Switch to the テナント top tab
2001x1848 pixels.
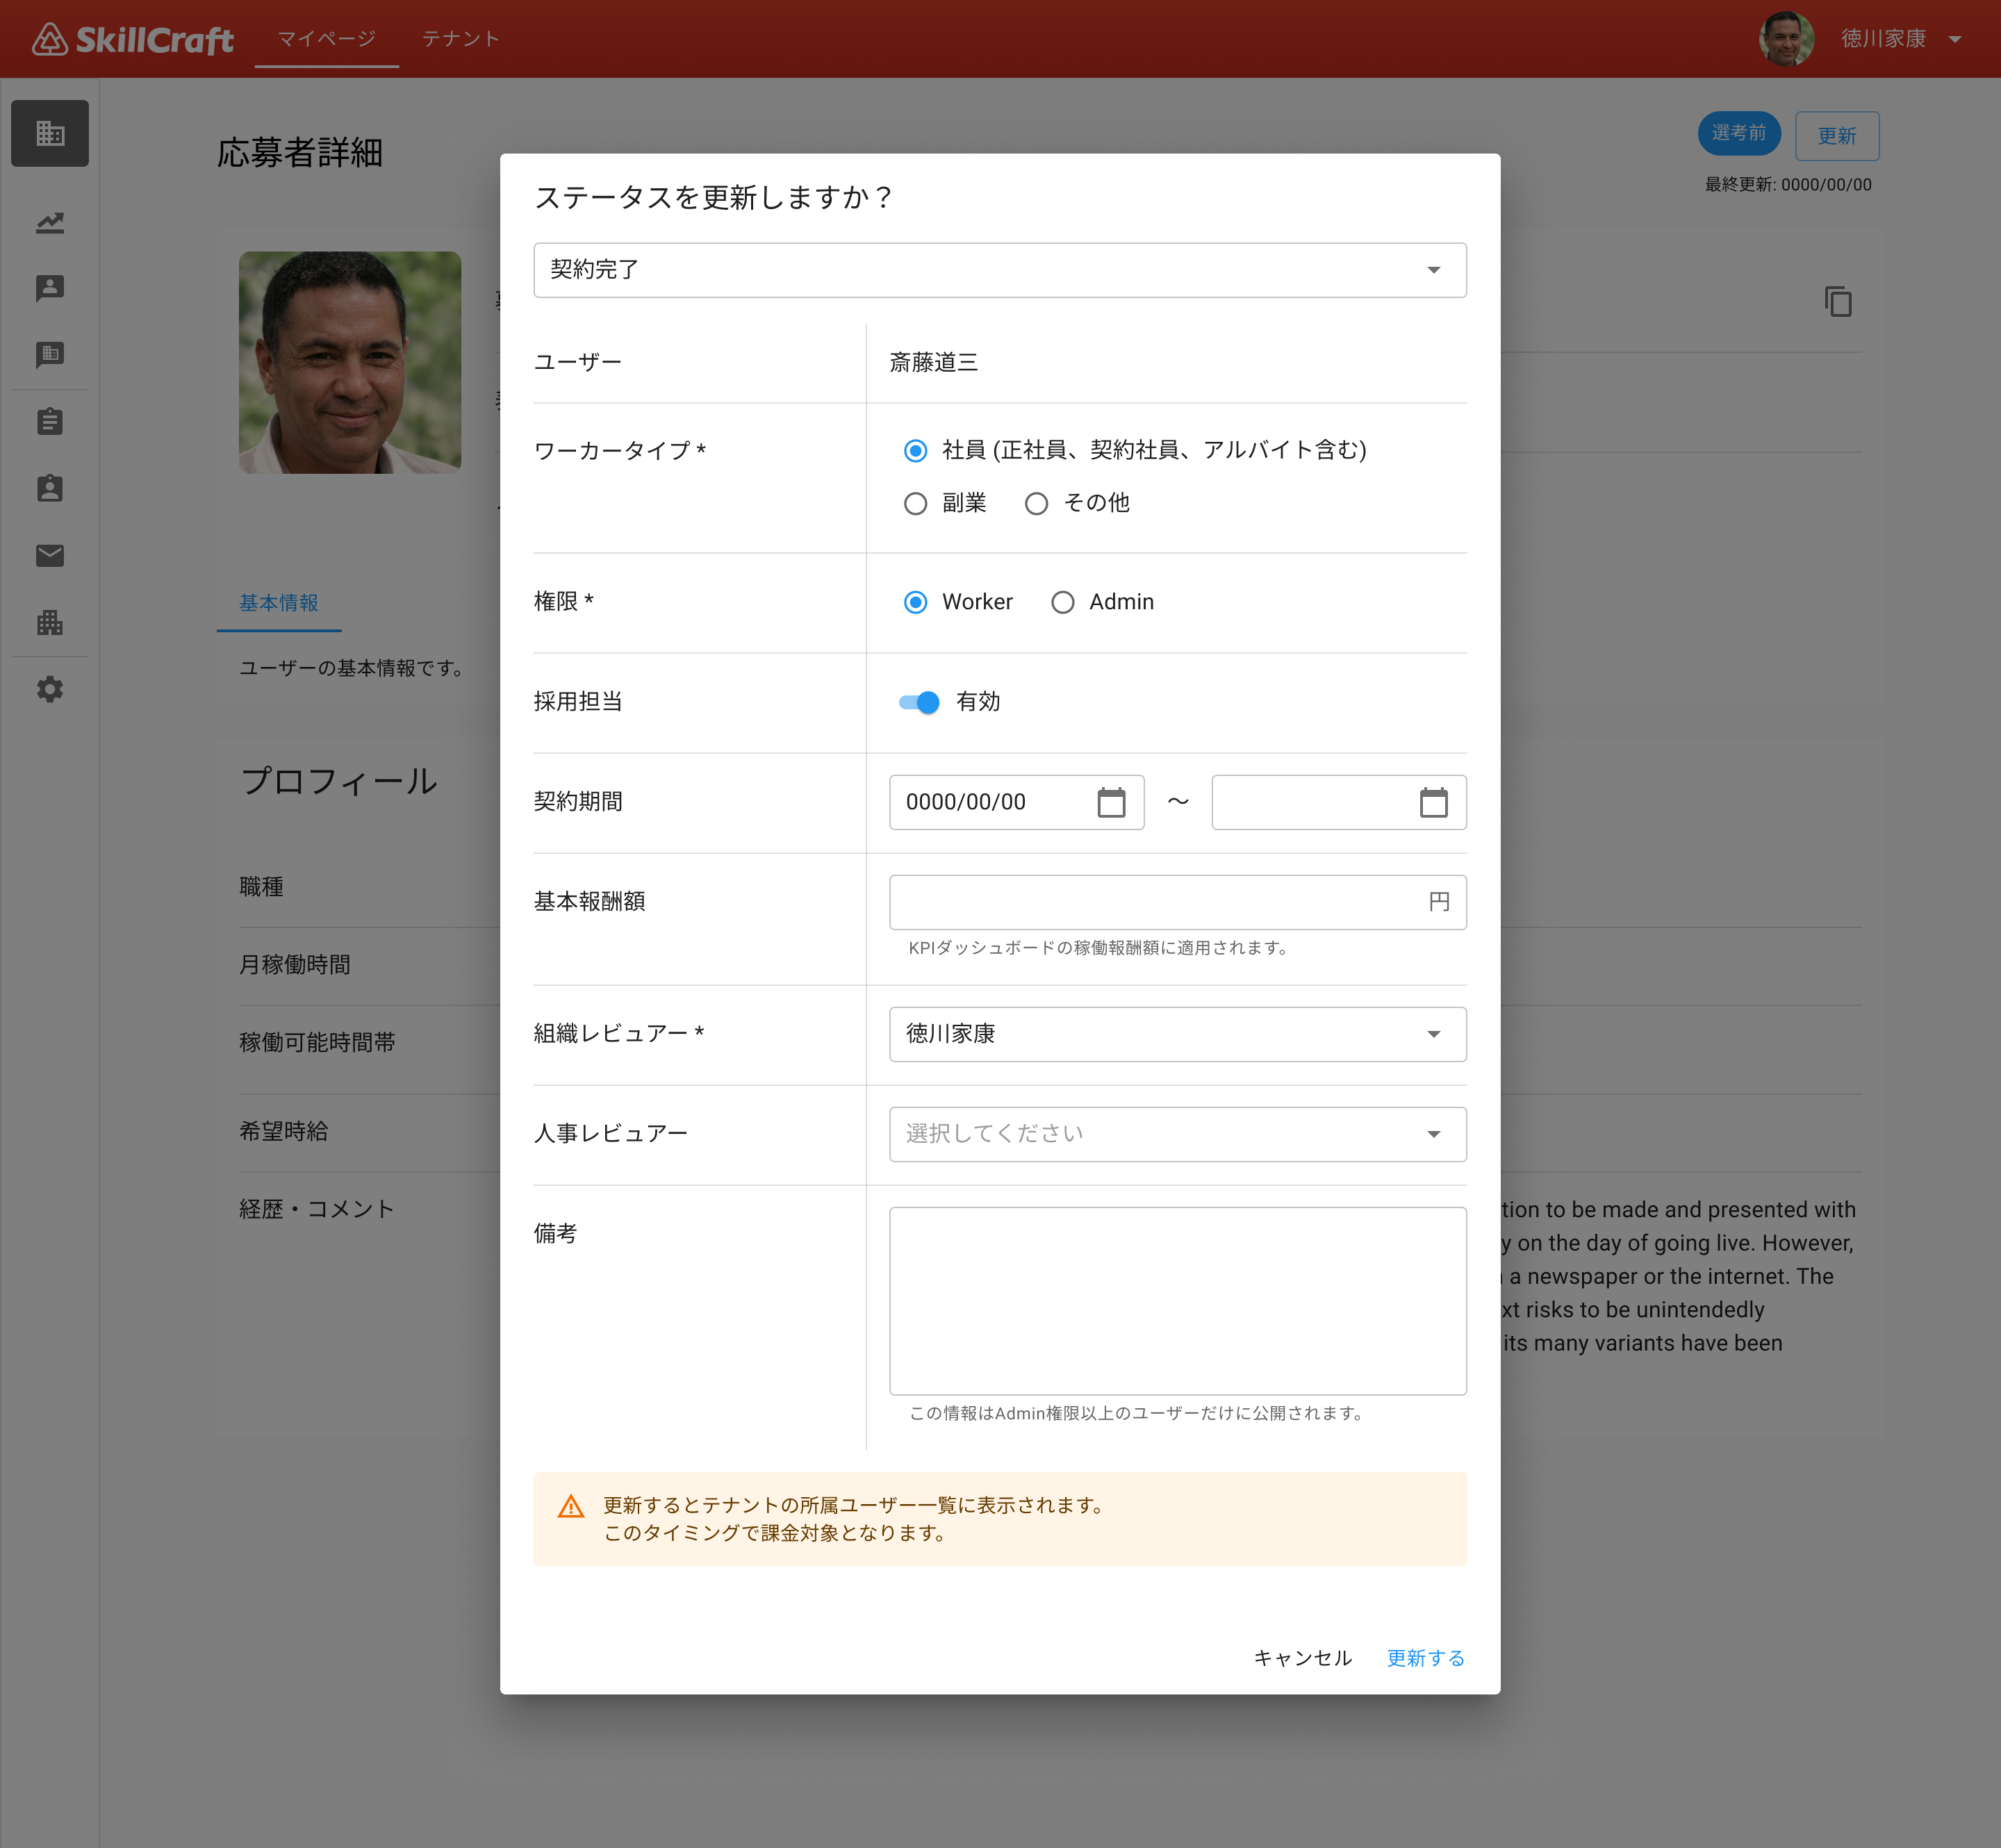460,39
